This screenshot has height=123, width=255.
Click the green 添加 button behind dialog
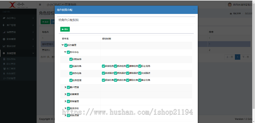(45, 22)
